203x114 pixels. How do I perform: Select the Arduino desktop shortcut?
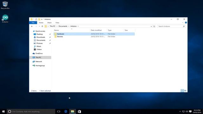5,19
